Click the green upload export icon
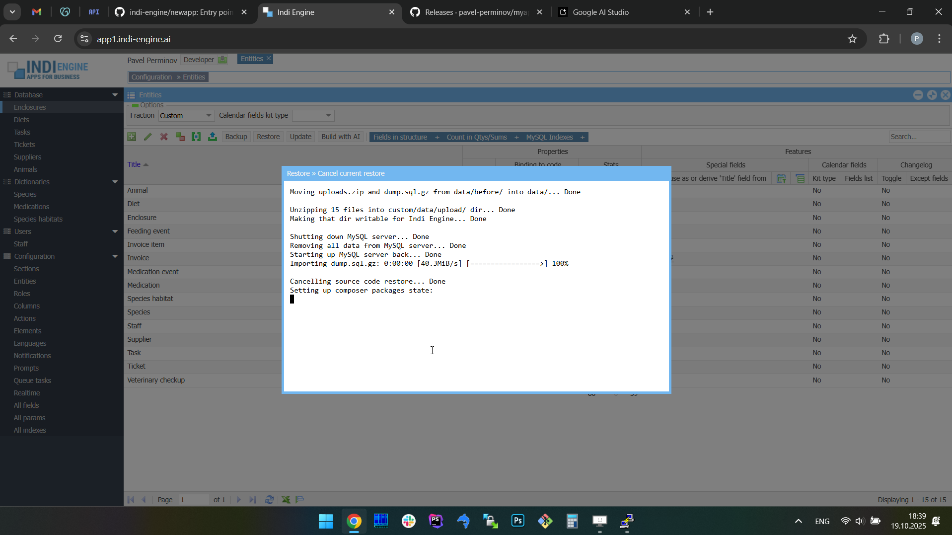This screenshot has height=535, width=952. tap(213, 137)
